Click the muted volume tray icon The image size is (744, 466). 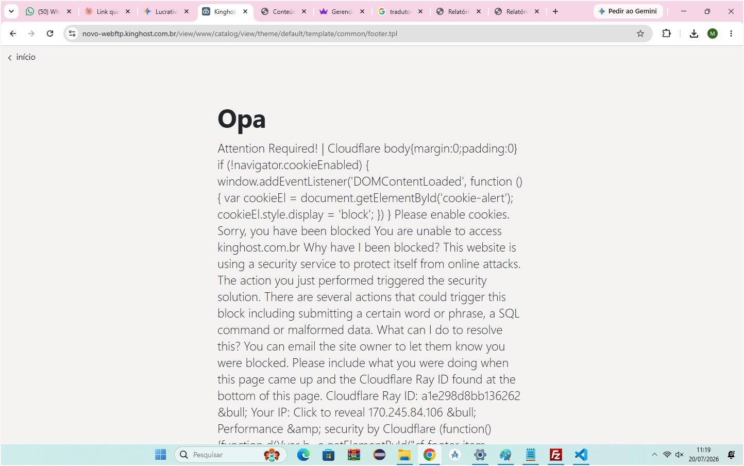pyautogui.click(x=680, y=455)
